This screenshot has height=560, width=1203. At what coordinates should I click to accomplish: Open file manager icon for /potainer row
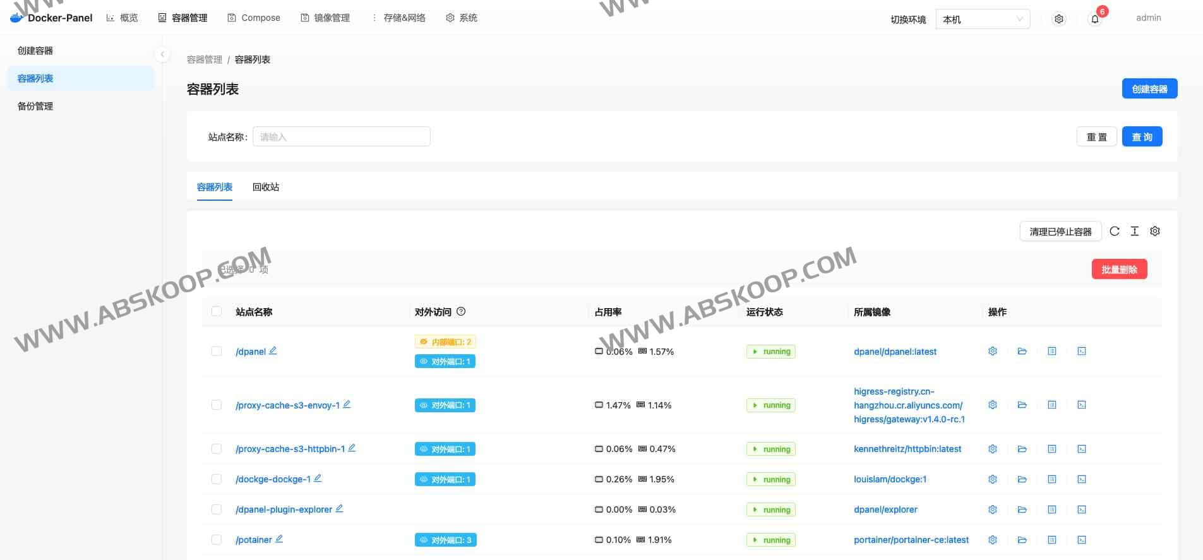1022,540
